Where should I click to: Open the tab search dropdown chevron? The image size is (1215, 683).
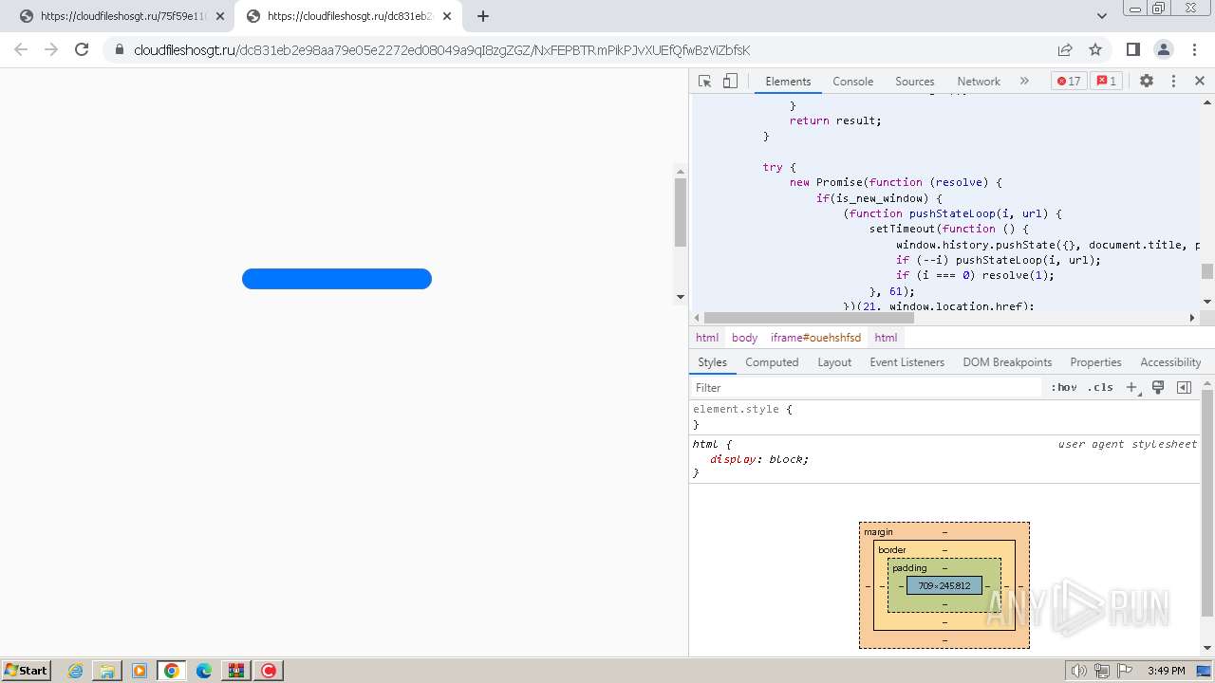(x=1102, y=16)
